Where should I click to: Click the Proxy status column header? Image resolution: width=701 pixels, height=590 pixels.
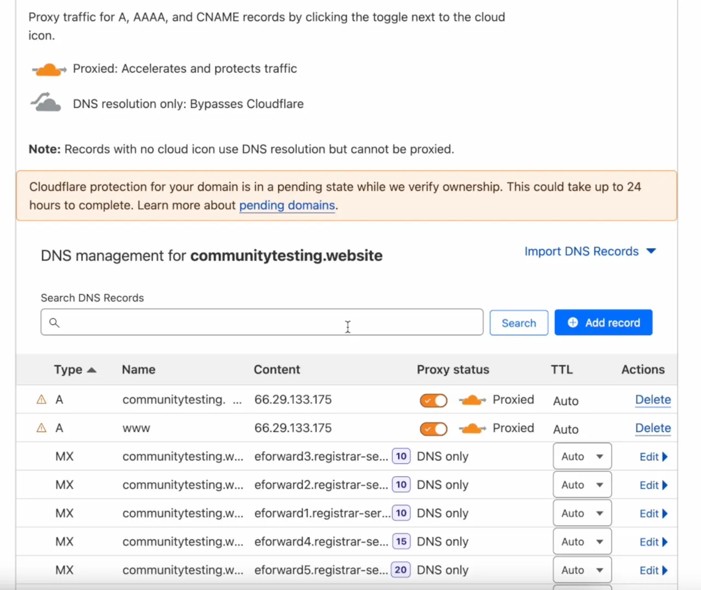453,370
